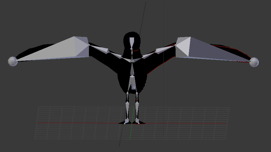Image resolution: width=271 pixels, height=152 pixels.
Task: Select the sphere at the right wing tip
Action: pos(254,62)
